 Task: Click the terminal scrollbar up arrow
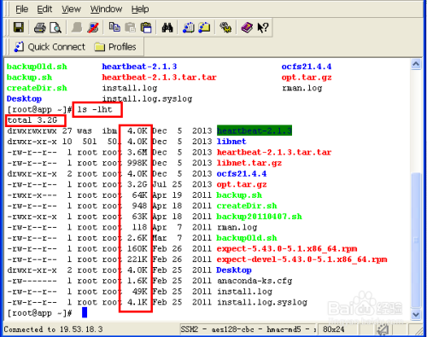416,65
